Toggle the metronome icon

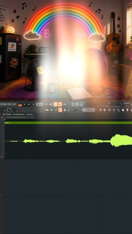(47, 104)
